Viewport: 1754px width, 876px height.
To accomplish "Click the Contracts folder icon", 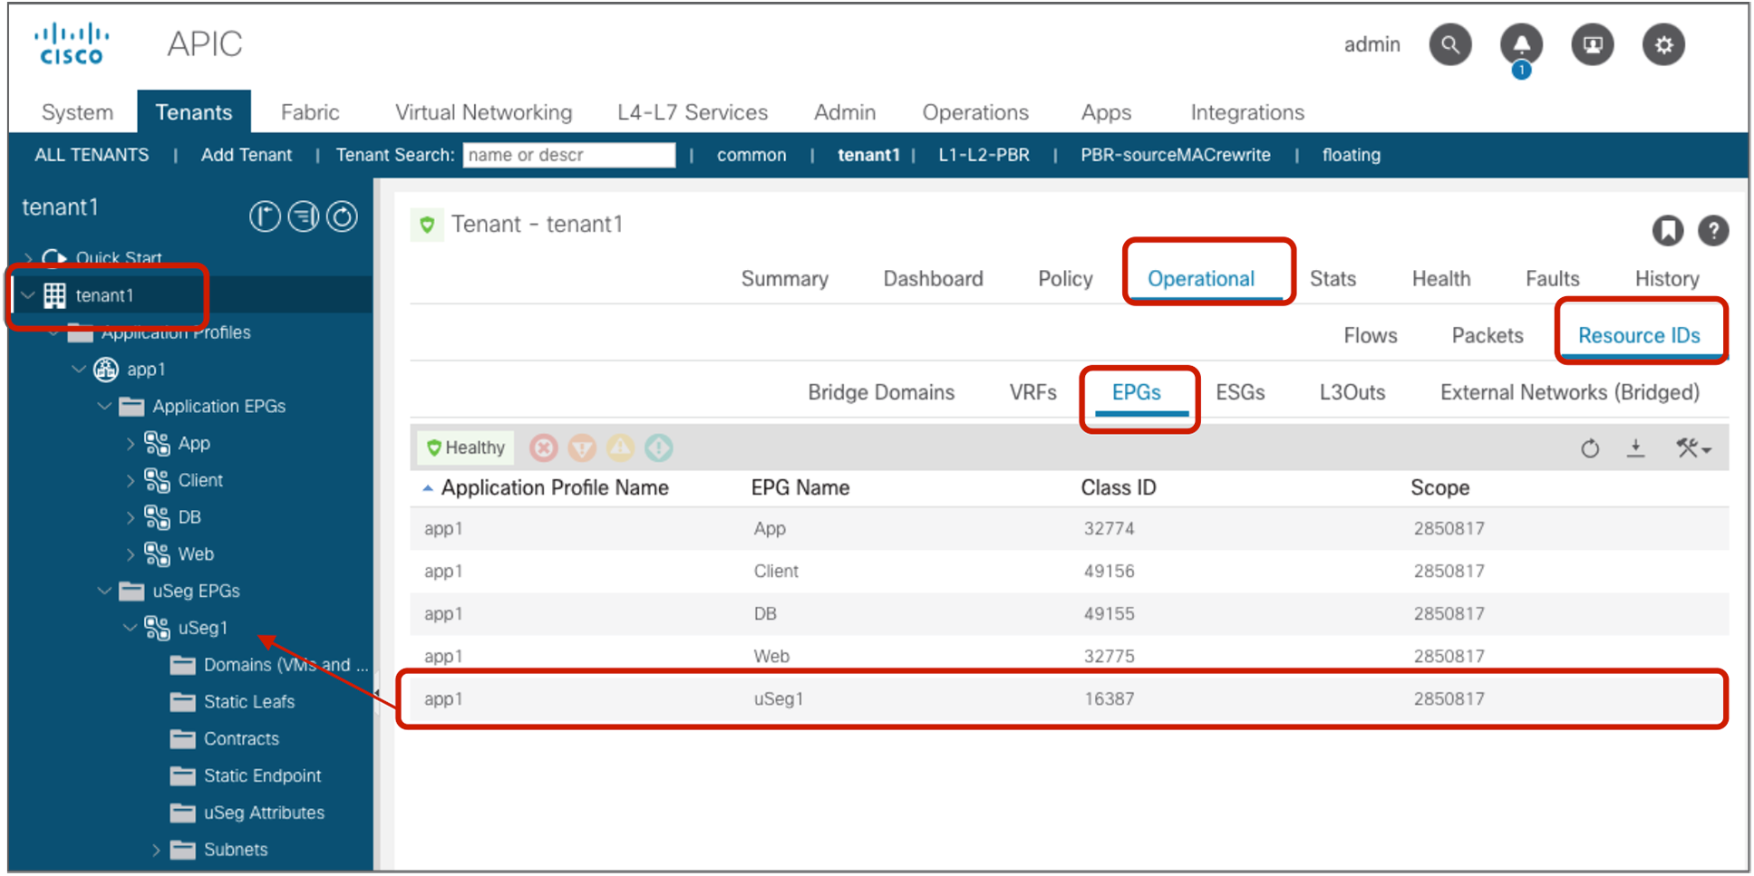I will 182,739.
